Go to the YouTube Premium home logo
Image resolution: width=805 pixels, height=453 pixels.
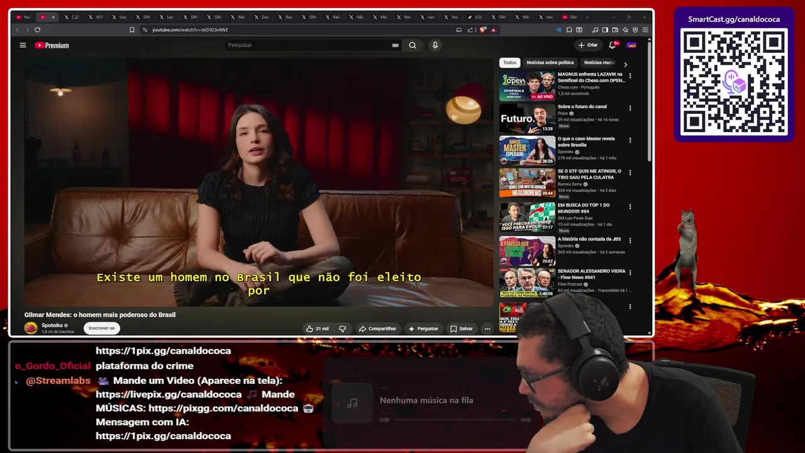[52, 45]
